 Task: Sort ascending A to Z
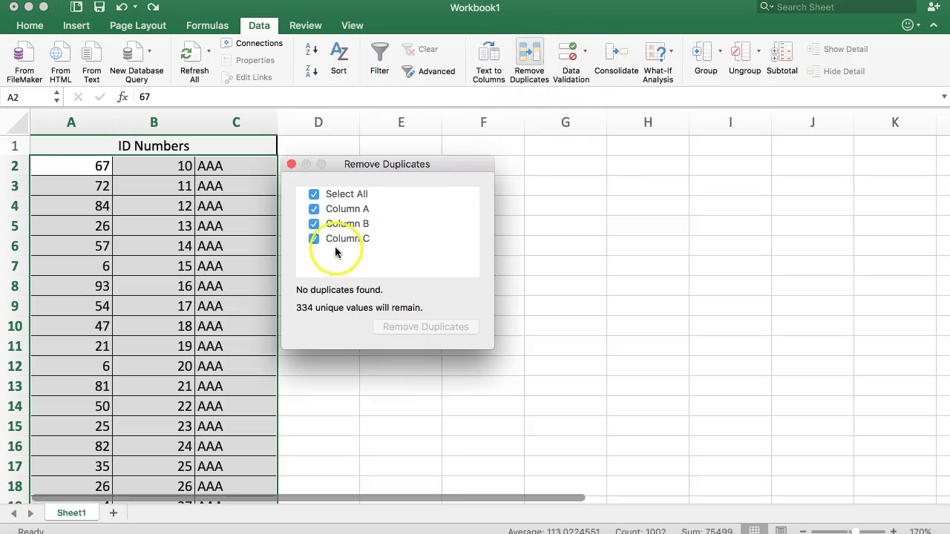point(312,50)
